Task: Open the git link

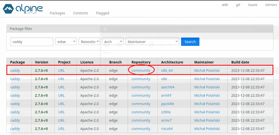Action: coord(238,5)
